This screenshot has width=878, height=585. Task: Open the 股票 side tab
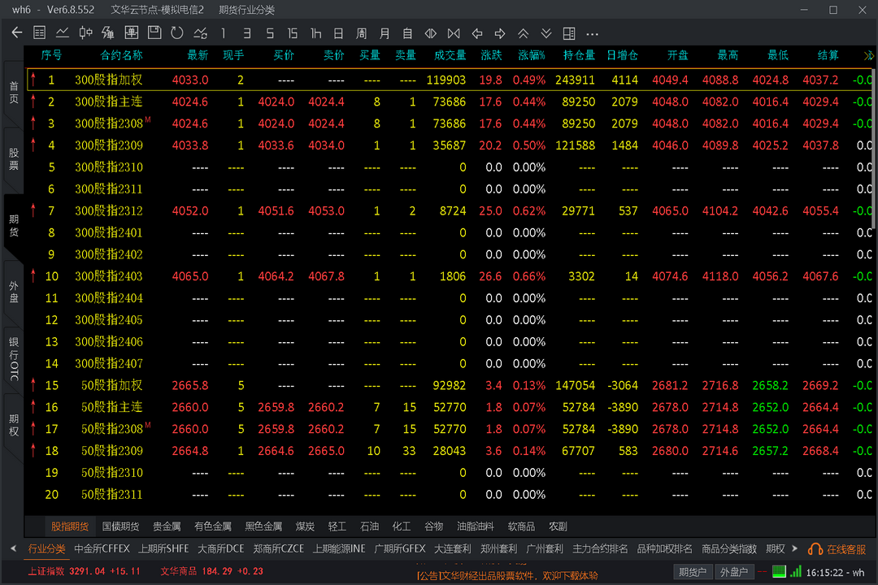pyautogui.click(x=14, y=158)
